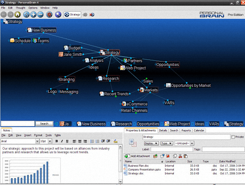Click the Add Attachment button
The height and width of the screenshot is (185, 245).
click(138, 156)
